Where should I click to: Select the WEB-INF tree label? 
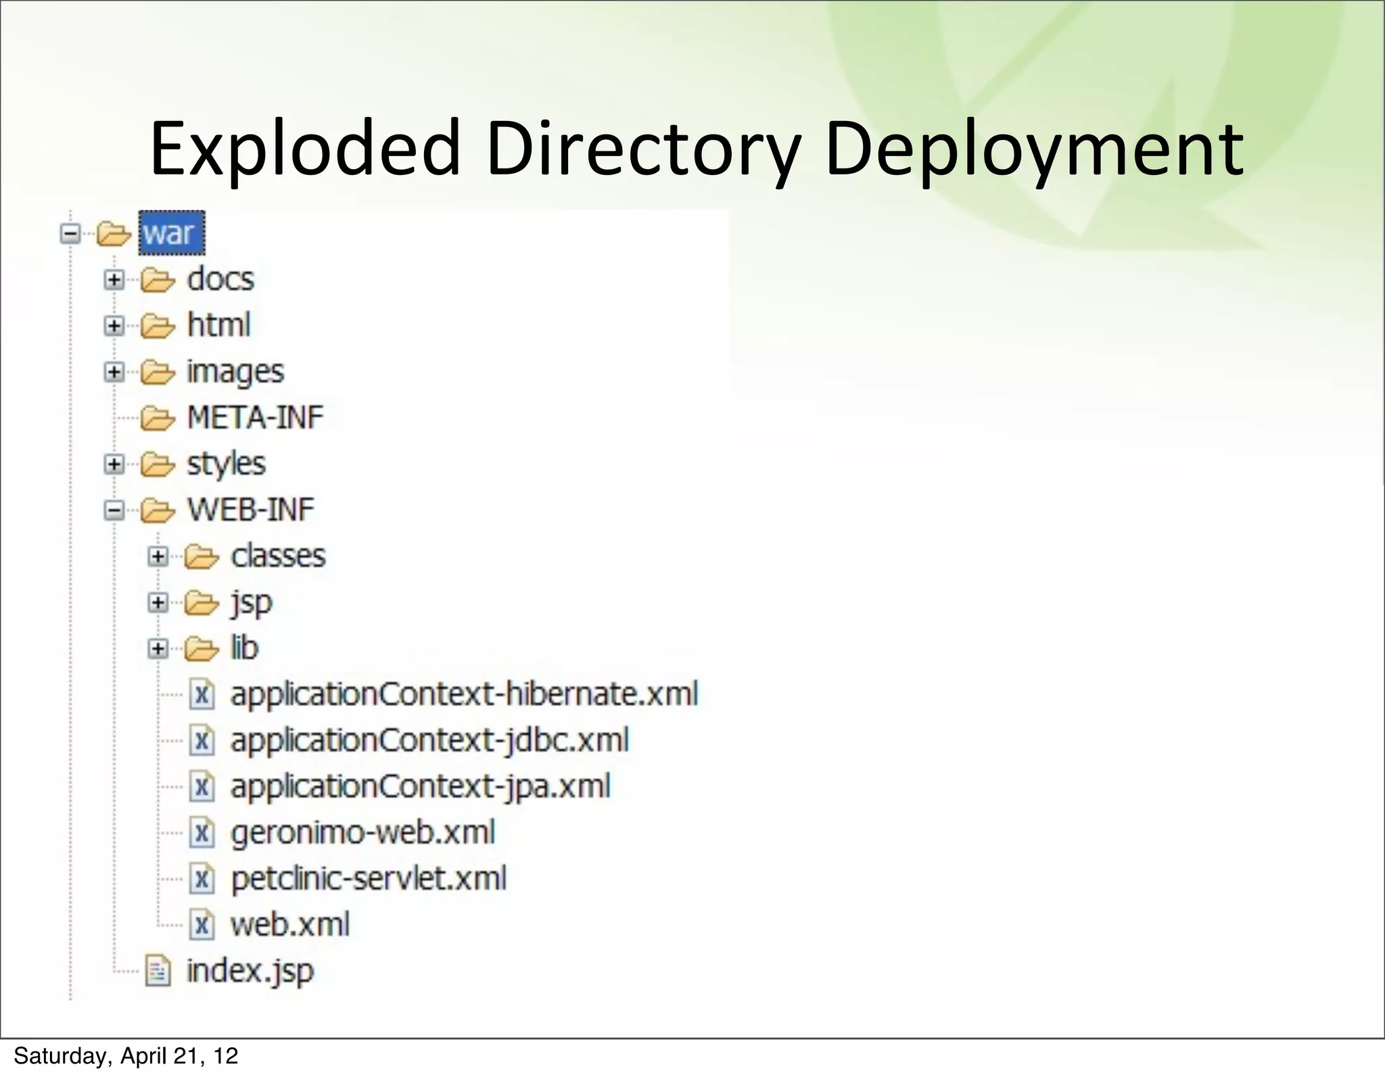pos(251,510)
